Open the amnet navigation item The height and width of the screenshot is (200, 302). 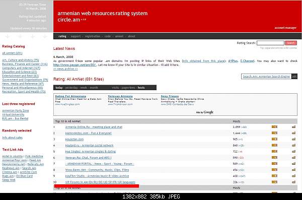tap(119, 36)
